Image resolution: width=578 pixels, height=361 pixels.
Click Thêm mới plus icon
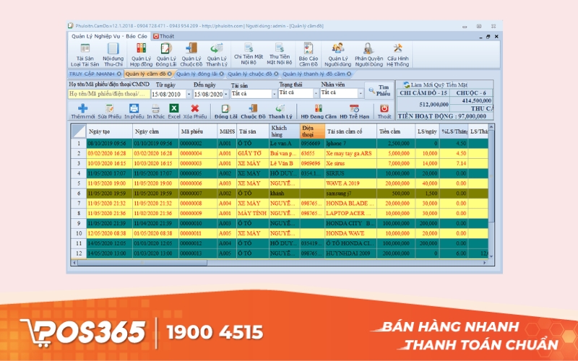point(82,111)
